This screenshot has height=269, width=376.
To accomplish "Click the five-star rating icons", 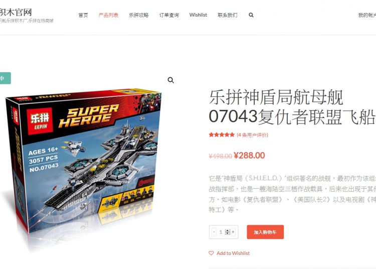I will point(222,135).
